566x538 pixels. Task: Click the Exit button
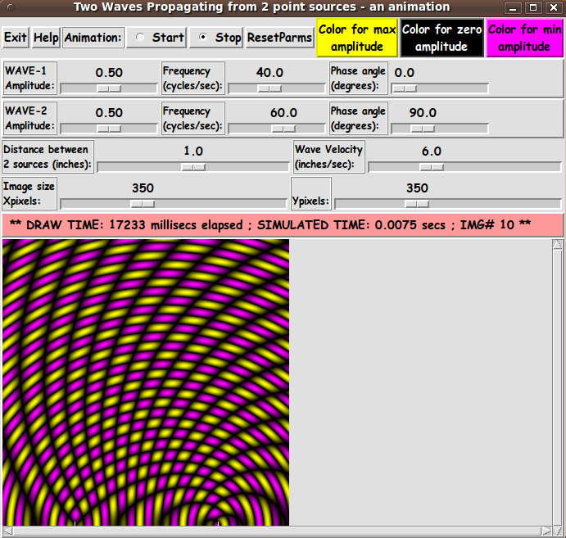(16, 37)
